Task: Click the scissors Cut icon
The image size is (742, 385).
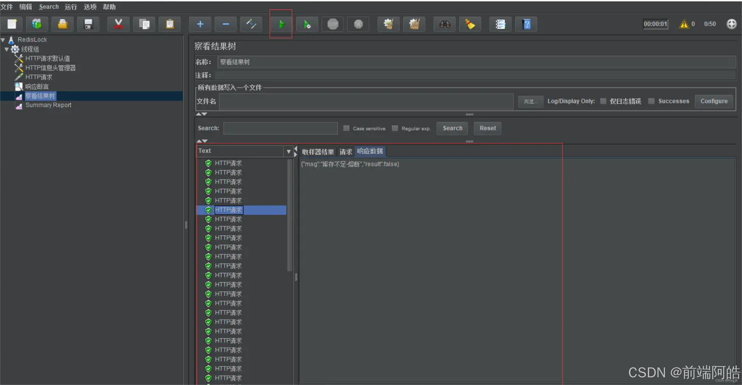Action: coord(118,24)
